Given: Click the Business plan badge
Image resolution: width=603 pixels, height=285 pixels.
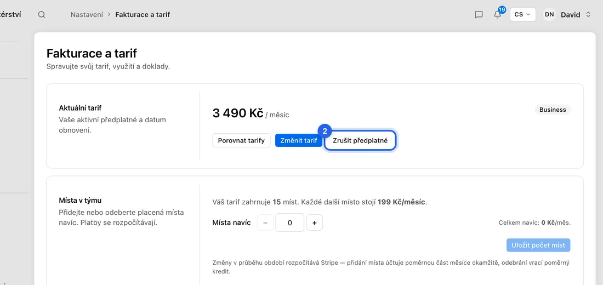Looking at the screenshot, I should click(x=553, y=110).
